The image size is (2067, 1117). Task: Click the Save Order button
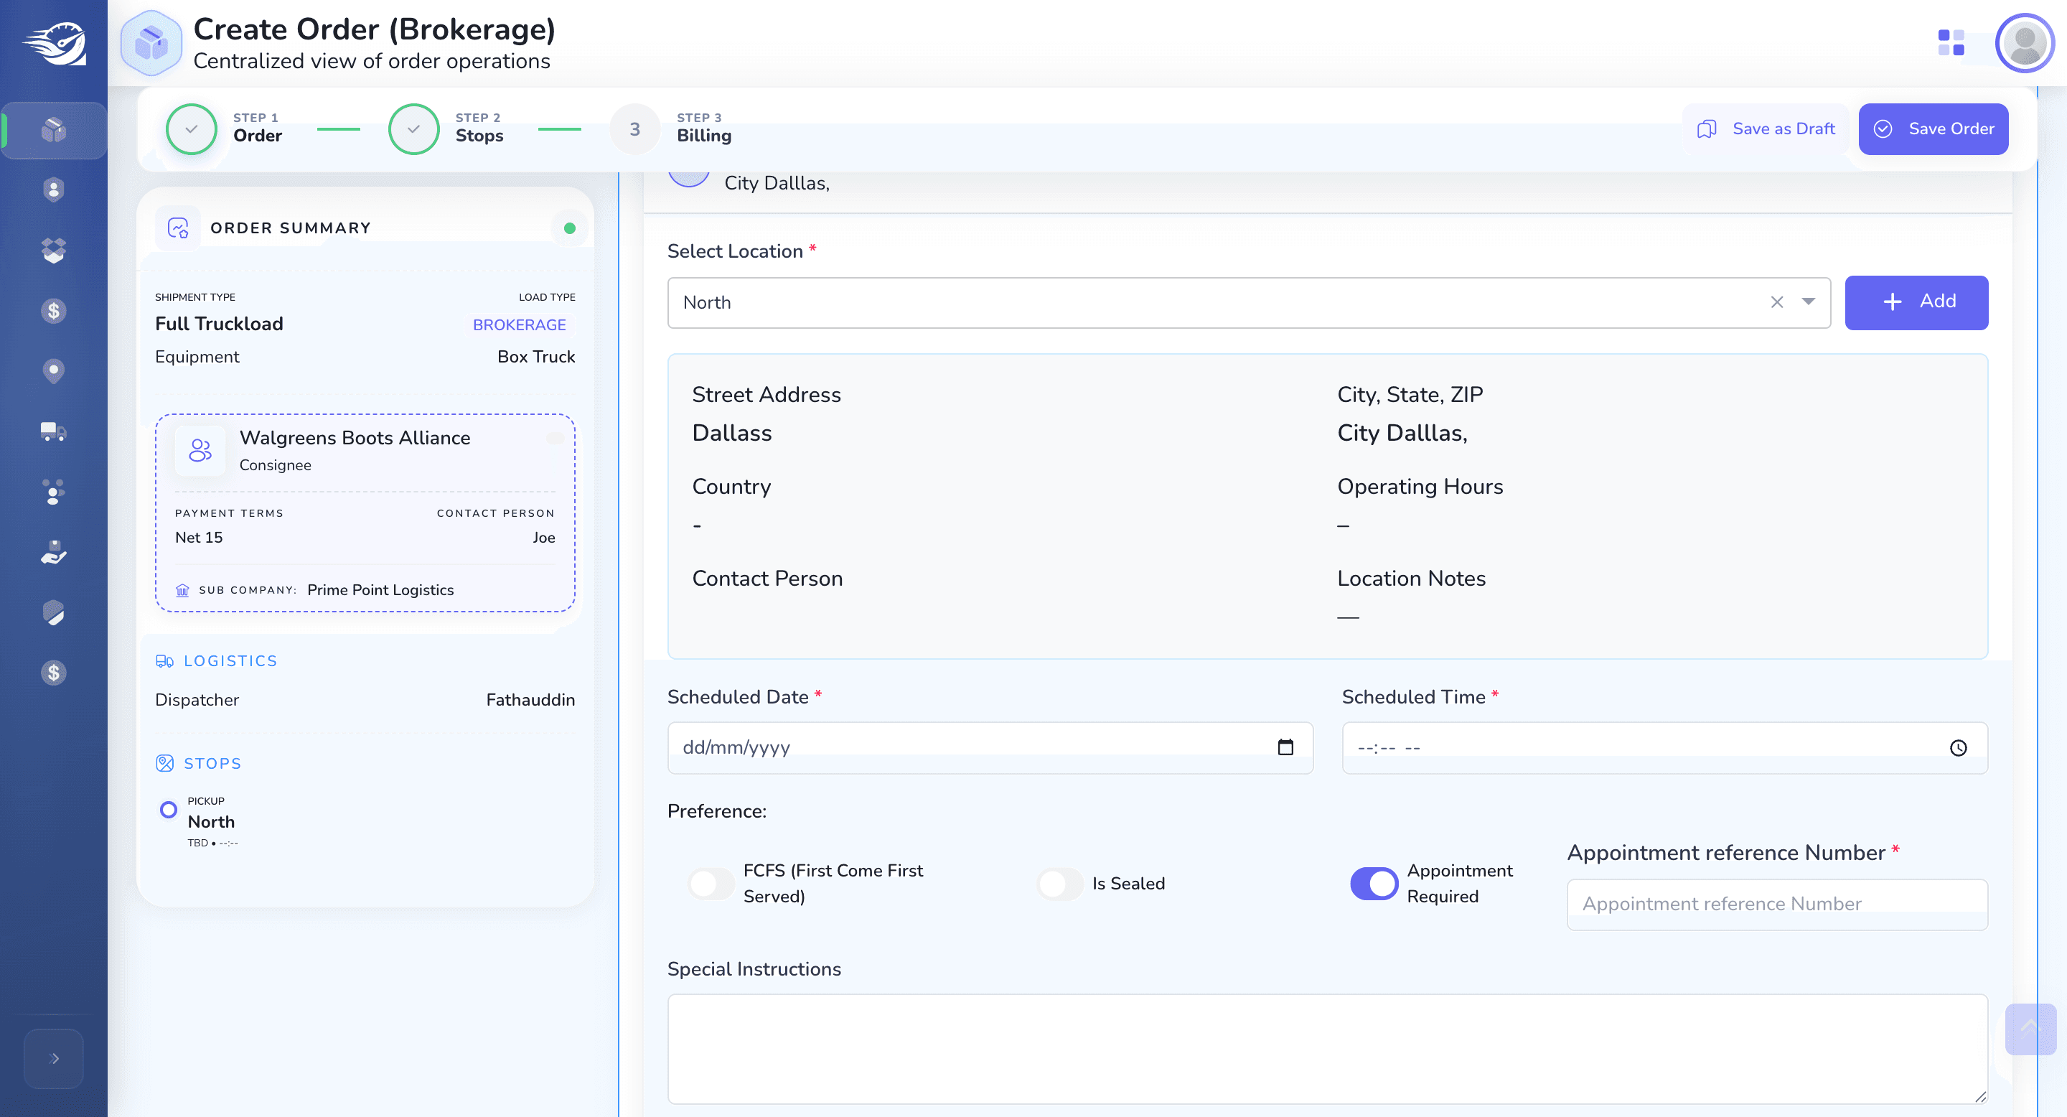point(1932,128)
